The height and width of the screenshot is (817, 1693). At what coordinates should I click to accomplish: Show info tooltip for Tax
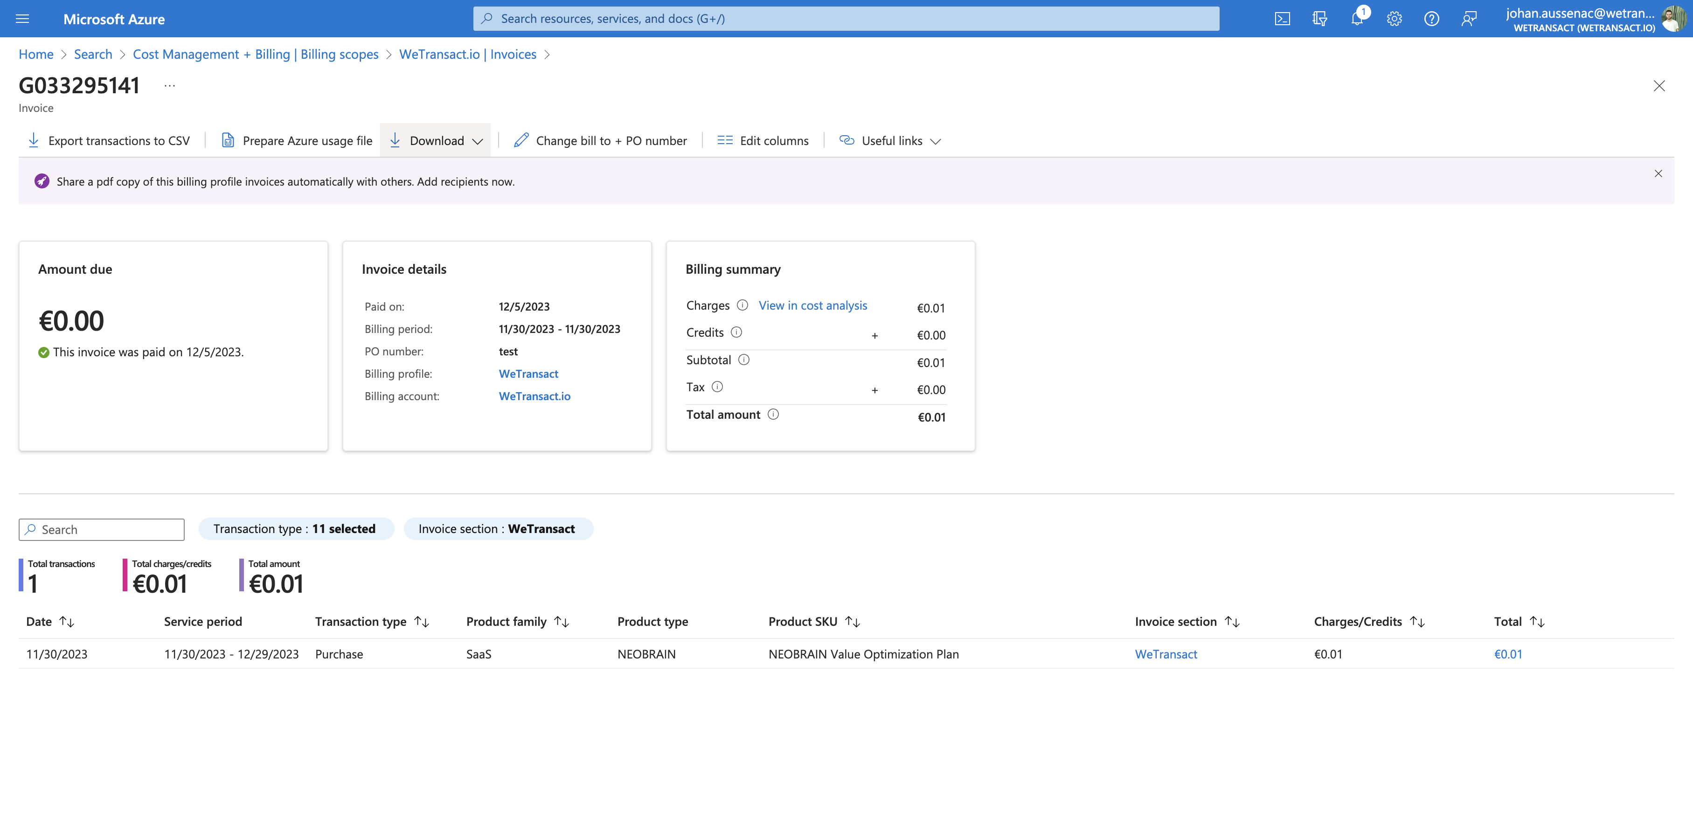[717, 387]
